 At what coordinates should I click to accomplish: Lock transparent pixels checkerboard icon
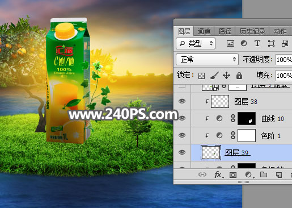coord(201,76)
